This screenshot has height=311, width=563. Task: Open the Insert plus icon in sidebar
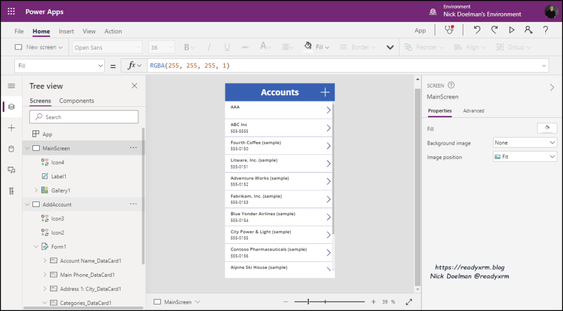11,128
